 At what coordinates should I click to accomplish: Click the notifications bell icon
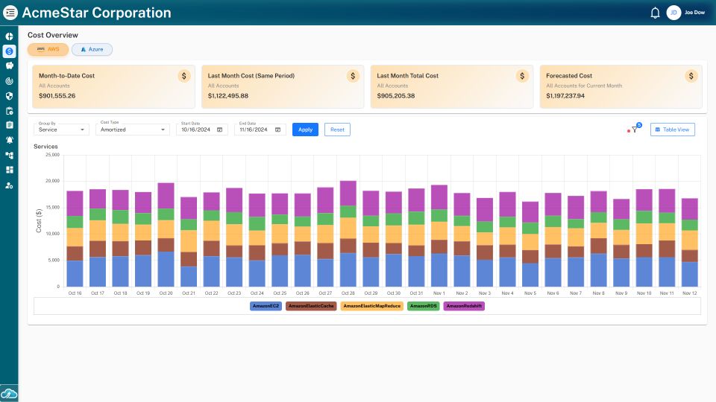[x=655, y=13]
